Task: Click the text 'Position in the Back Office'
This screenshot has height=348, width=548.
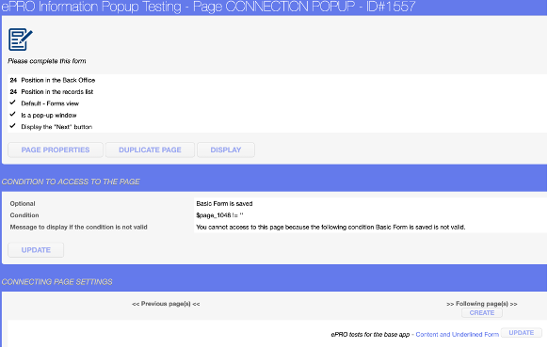Action: point(58,80)
